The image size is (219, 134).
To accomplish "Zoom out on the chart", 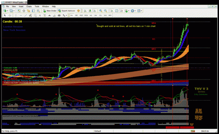I will point(105,11).
